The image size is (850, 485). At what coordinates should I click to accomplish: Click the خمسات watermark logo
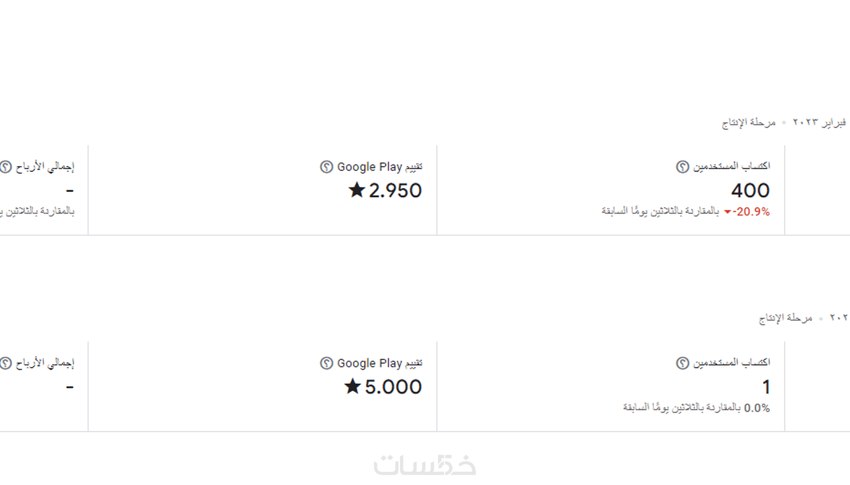424,464
